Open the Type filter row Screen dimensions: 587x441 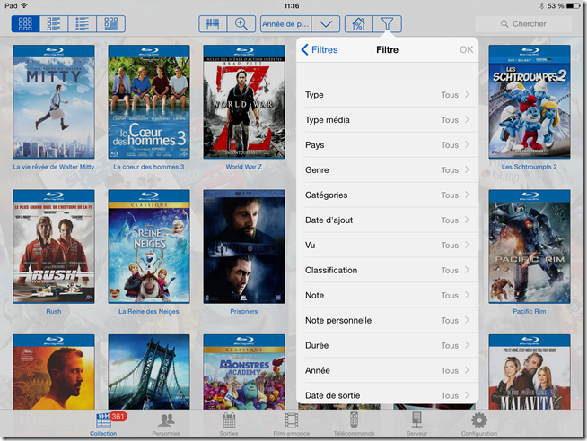[387, 95]
